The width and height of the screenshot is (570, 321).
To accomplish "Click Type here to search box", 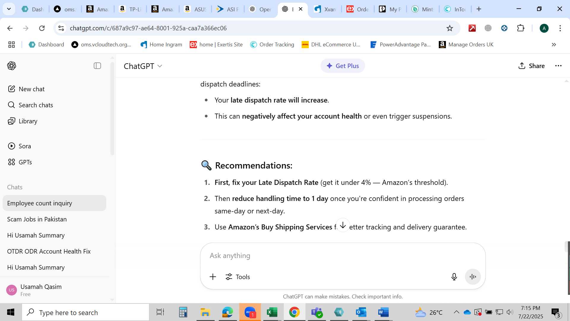I will point(85,312).
